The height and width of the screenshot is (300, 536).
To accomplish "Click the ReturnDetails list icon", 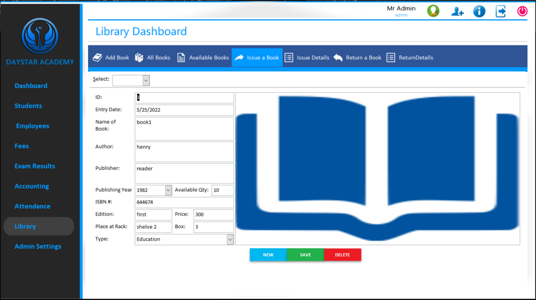I will (x=391, y=58).
